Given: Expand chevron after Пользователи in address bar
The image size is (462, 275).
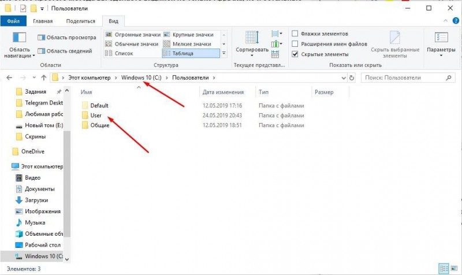Looking at the screenshot, I should tap(214, 78).
